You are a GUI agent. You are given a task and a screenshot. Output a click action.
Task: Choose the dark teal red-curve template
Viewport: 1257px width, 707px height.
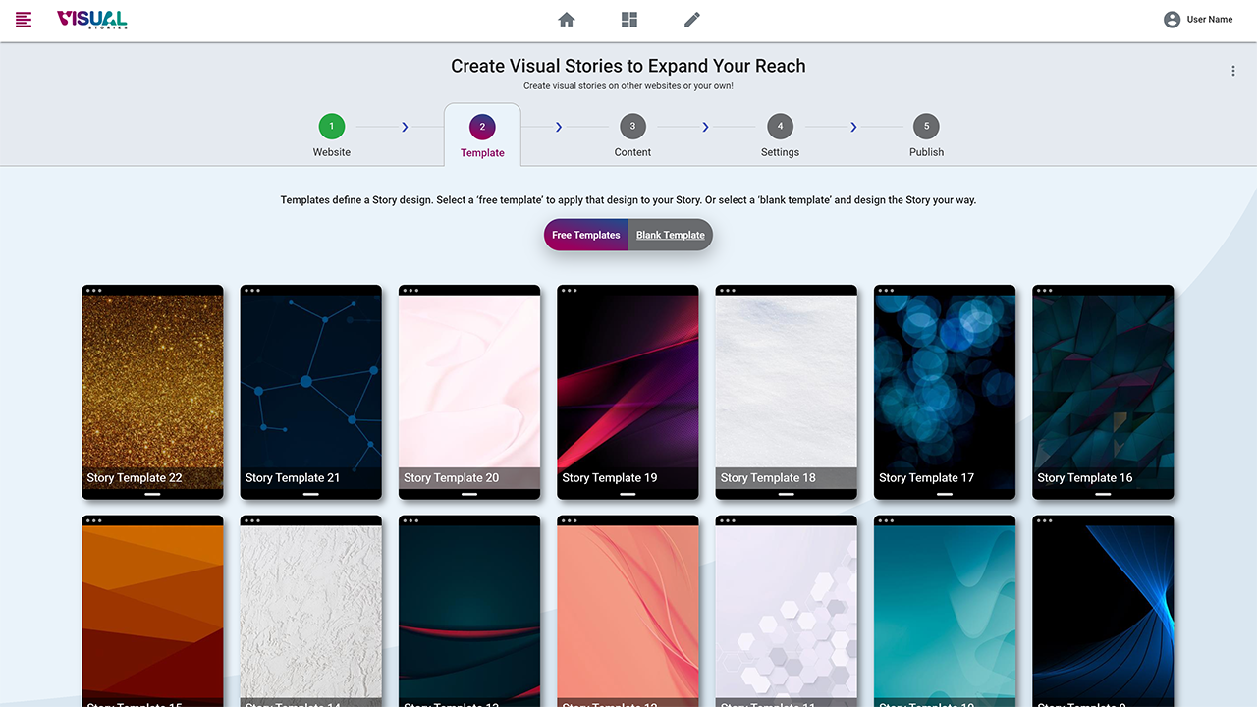[469, 611]
